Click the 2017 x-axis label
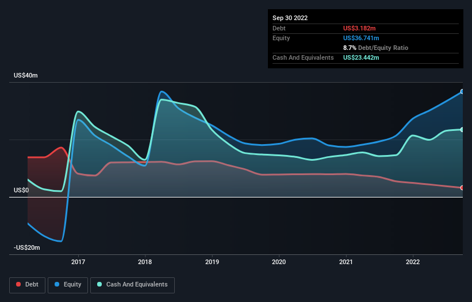This screenshot has width=472, height=302. [x=78, y=262]
